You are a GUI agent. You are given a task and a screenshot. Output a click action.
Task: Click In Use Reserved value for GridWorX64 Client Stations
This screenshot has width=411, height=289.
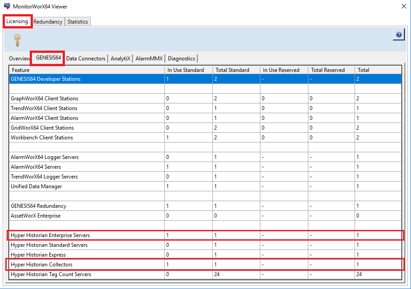tap(263, 128)
